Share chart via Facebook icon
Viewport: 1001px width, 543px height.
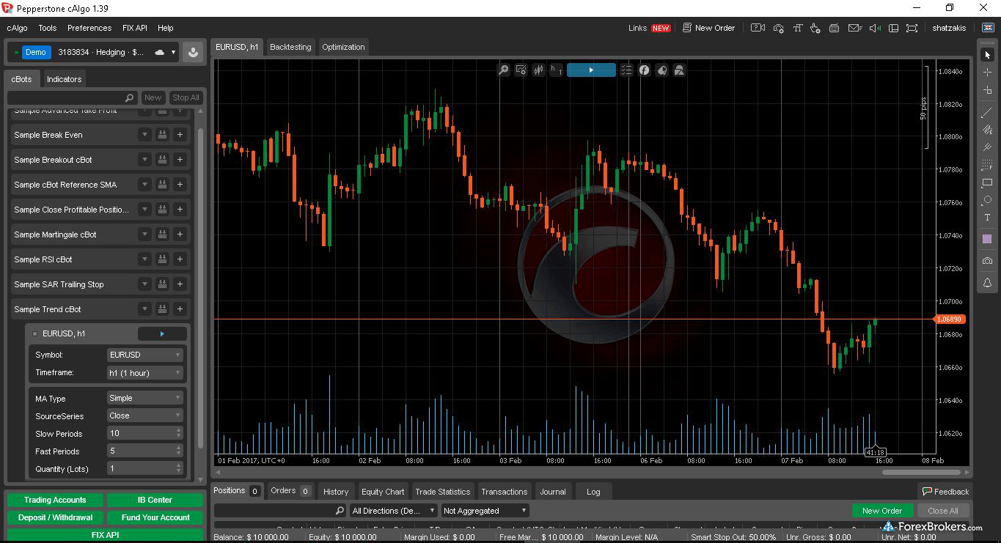click(x=644, y=70)
